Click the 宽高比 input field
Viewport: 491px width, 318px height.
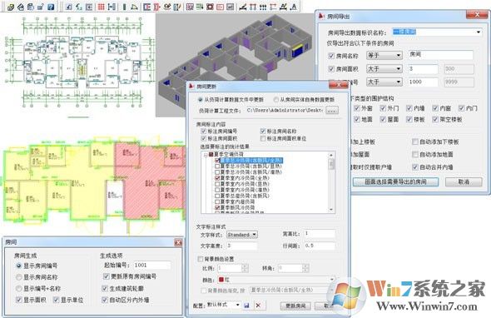pos(320,234)
